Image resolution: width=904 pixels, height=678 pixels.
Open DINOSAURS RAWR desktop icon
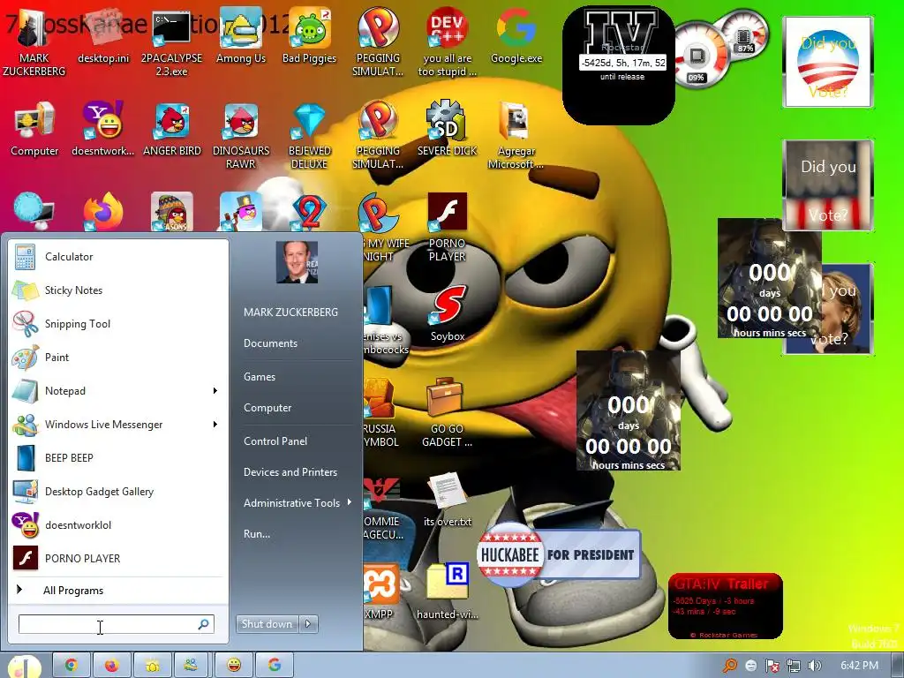pos(241,135)
